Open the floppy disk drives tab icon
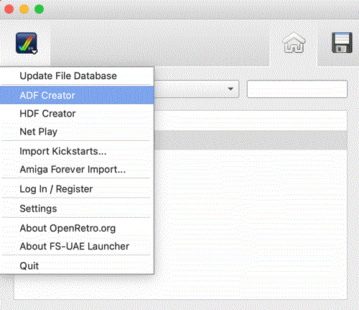 [x=342, y=42]
